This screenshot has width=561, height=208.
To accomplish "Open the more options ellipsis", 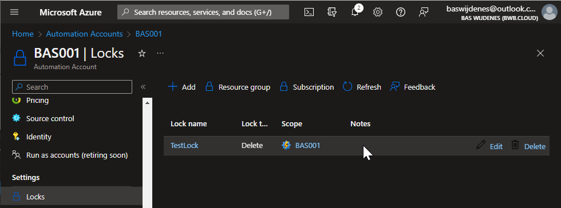I will point(160,53).
